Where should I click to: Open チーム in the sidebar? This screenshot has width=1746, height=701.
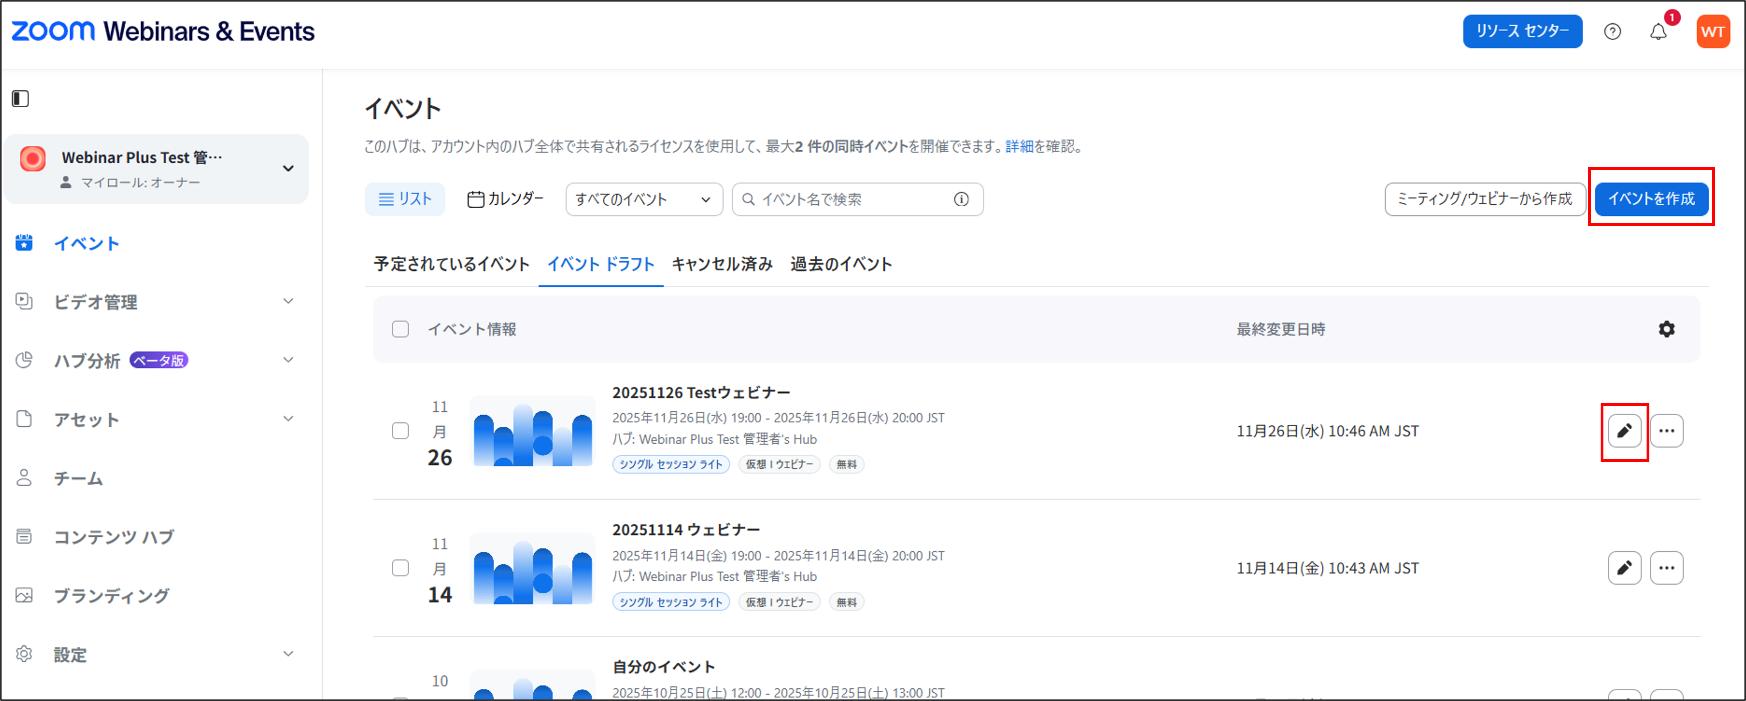pyautogui.click(x=78, y=478)
